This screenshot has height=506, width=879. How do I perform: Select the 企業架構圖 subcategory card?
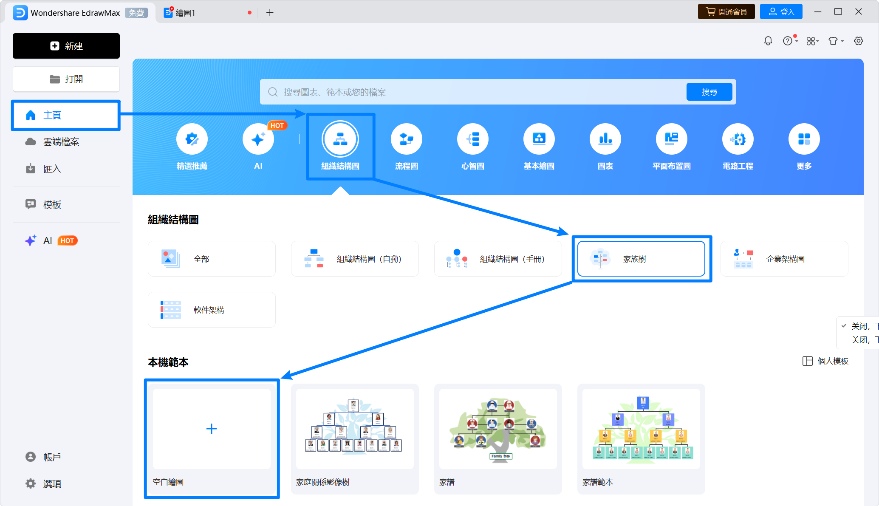[x=784, y=259]
